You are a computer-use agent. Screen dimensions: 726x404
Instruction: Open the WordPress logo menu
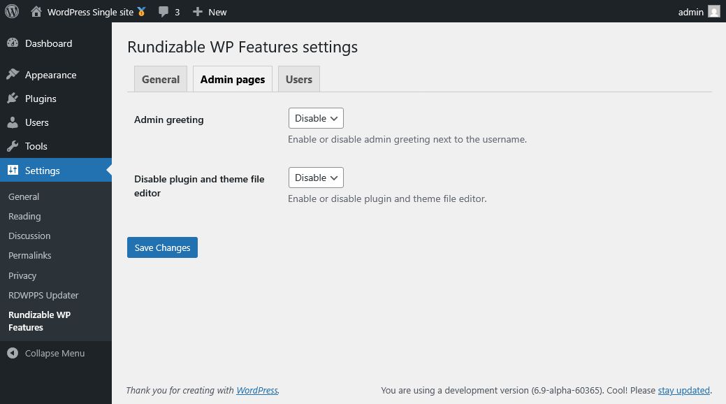click(11, 11)
